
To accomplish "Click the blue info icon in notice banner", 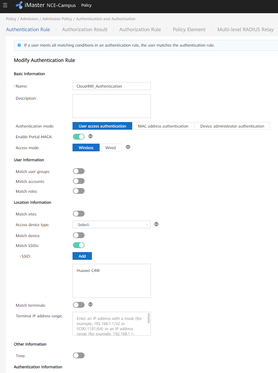I will [x=19, y=45].
